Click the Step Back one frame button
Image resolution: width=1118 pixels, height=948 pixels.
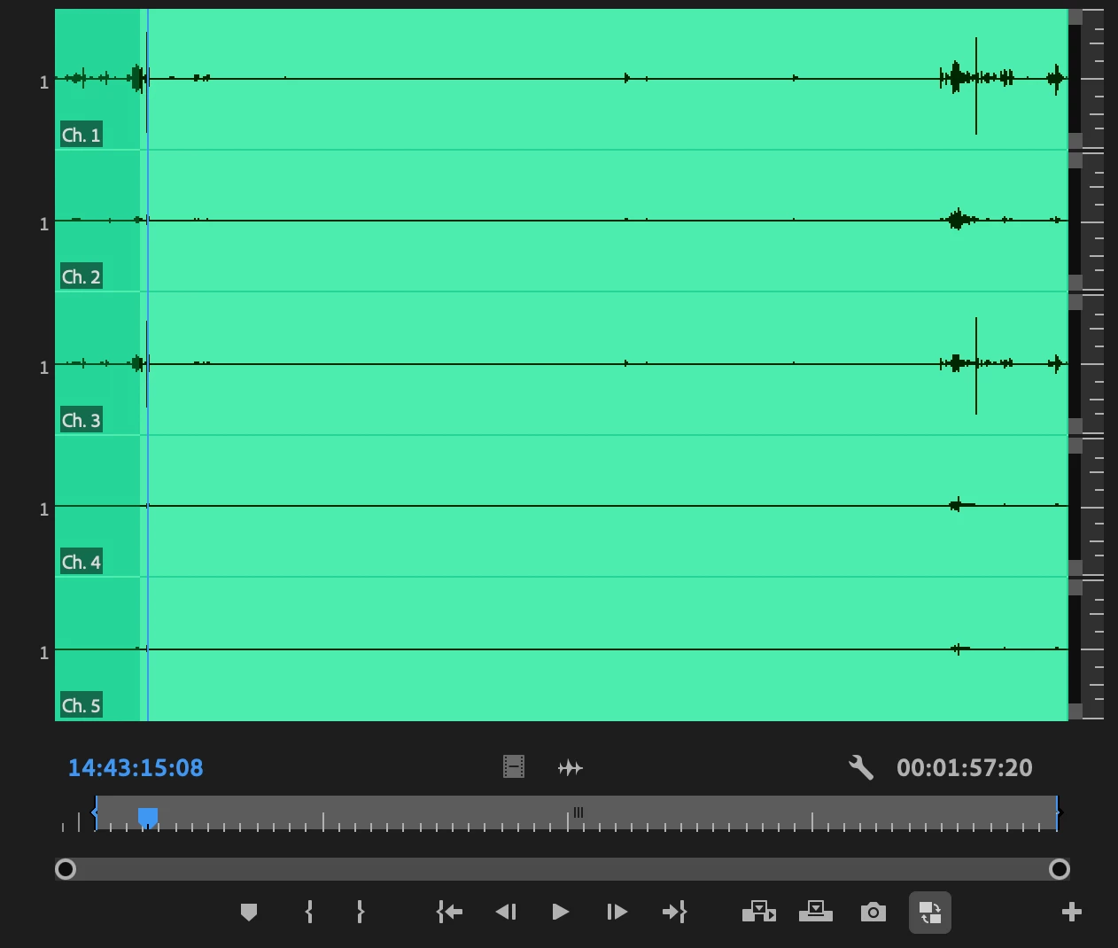pyautogui.click(x=506, y=912)
